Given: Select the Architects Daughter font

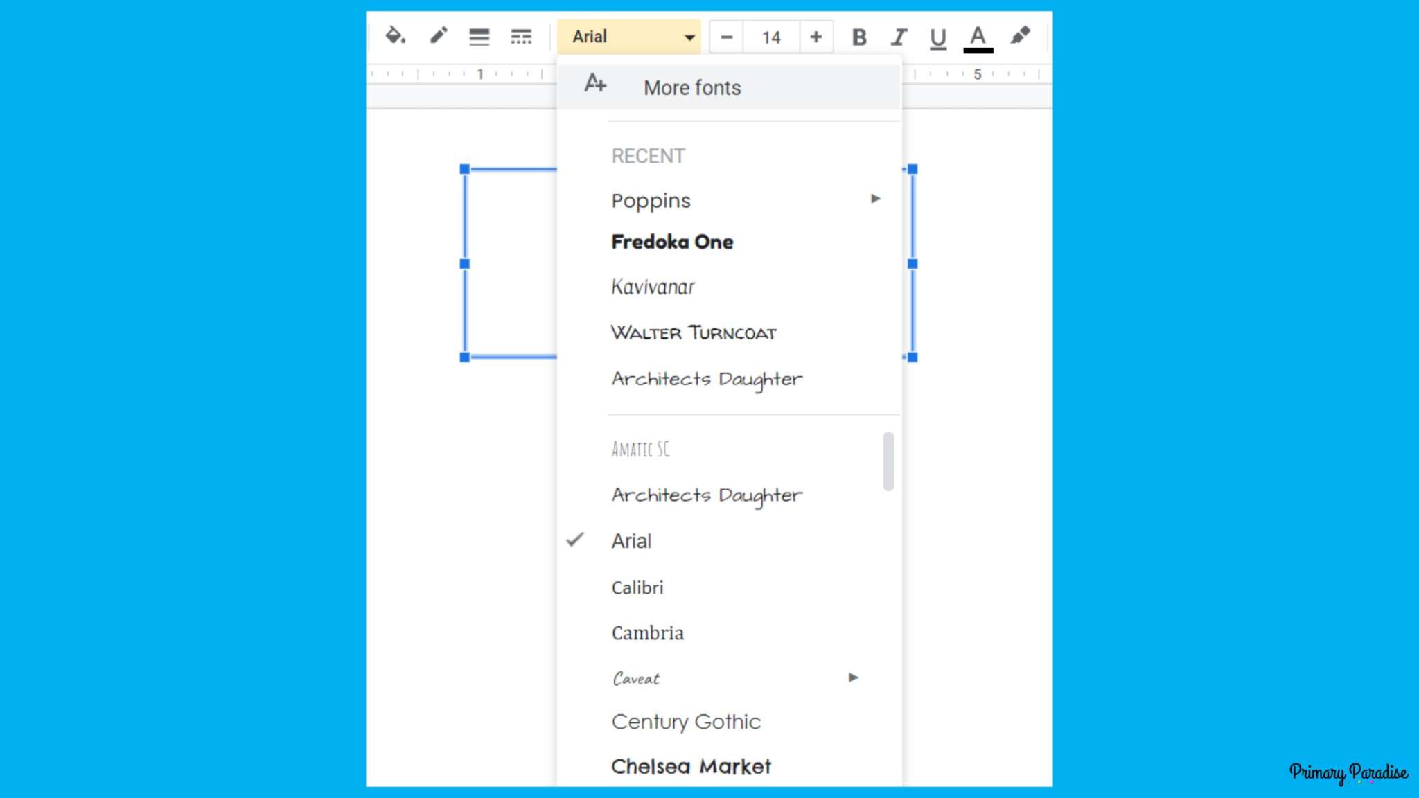Looking at the screenshot, I should (705, 494).
